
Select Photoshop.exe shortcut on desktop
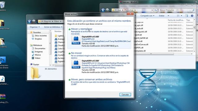click(3, 63)
